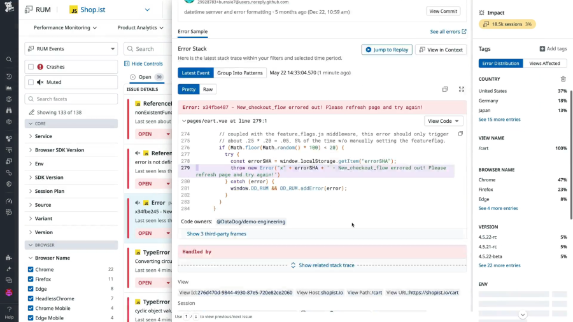Screen dimensions: 573x322
Task: Uncheck the Firefox browser facet
Action: (x=31, y=279)
